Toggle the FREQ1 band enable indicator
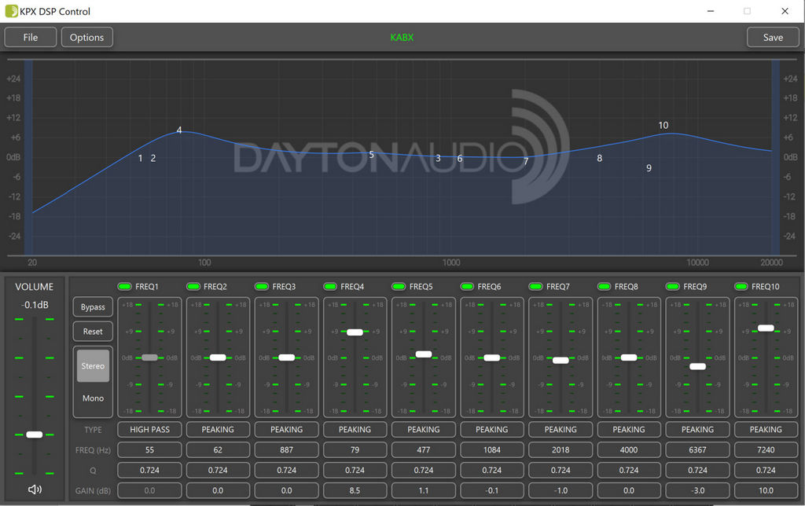 tap(125, 286)
